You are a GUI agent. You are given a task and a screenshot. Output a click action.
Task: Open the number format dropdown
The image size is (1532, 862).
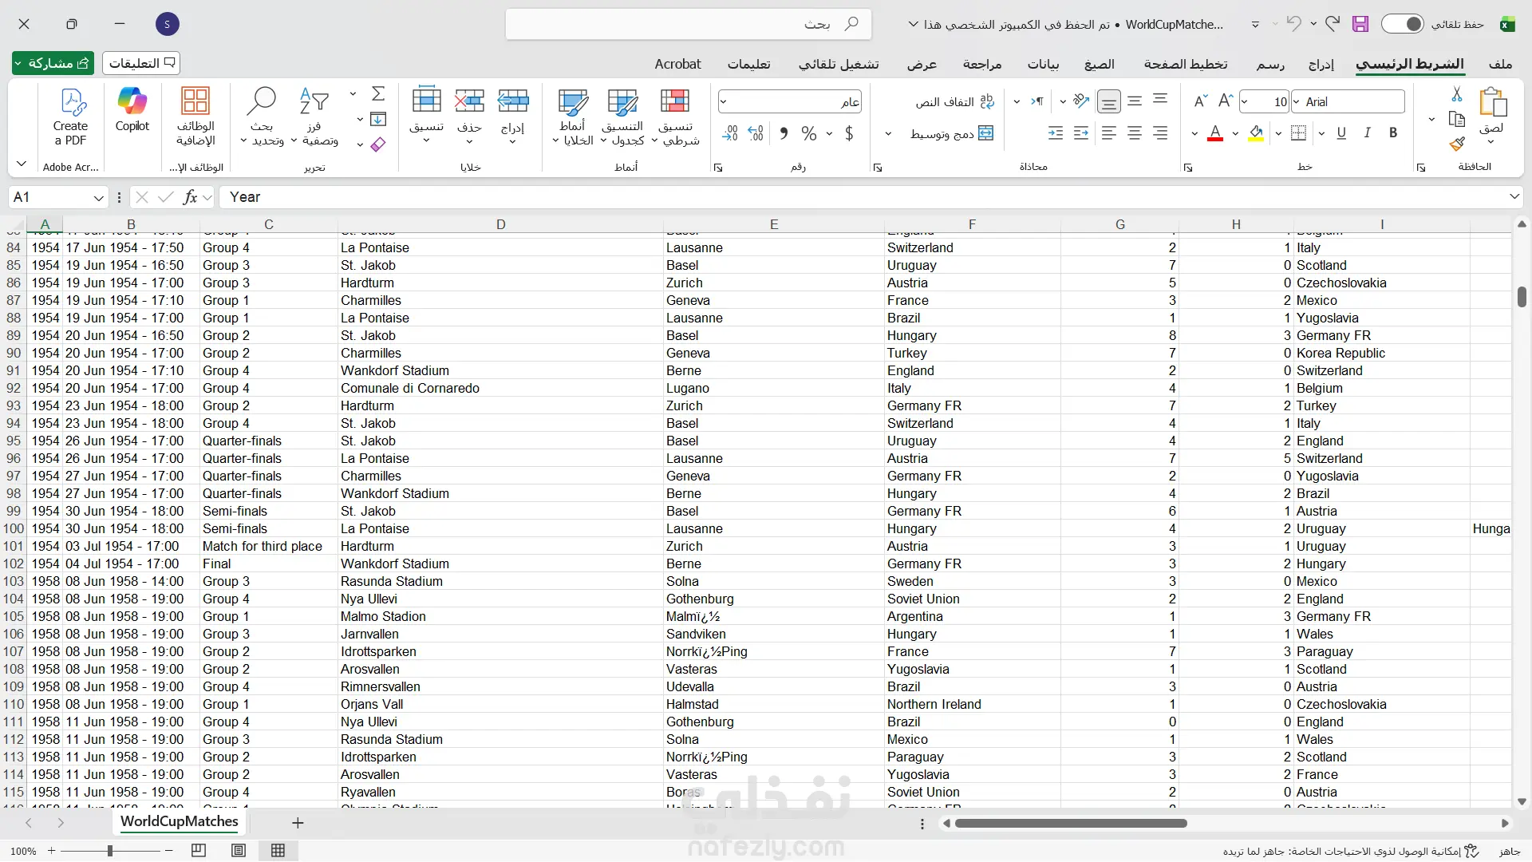[724, 101]
